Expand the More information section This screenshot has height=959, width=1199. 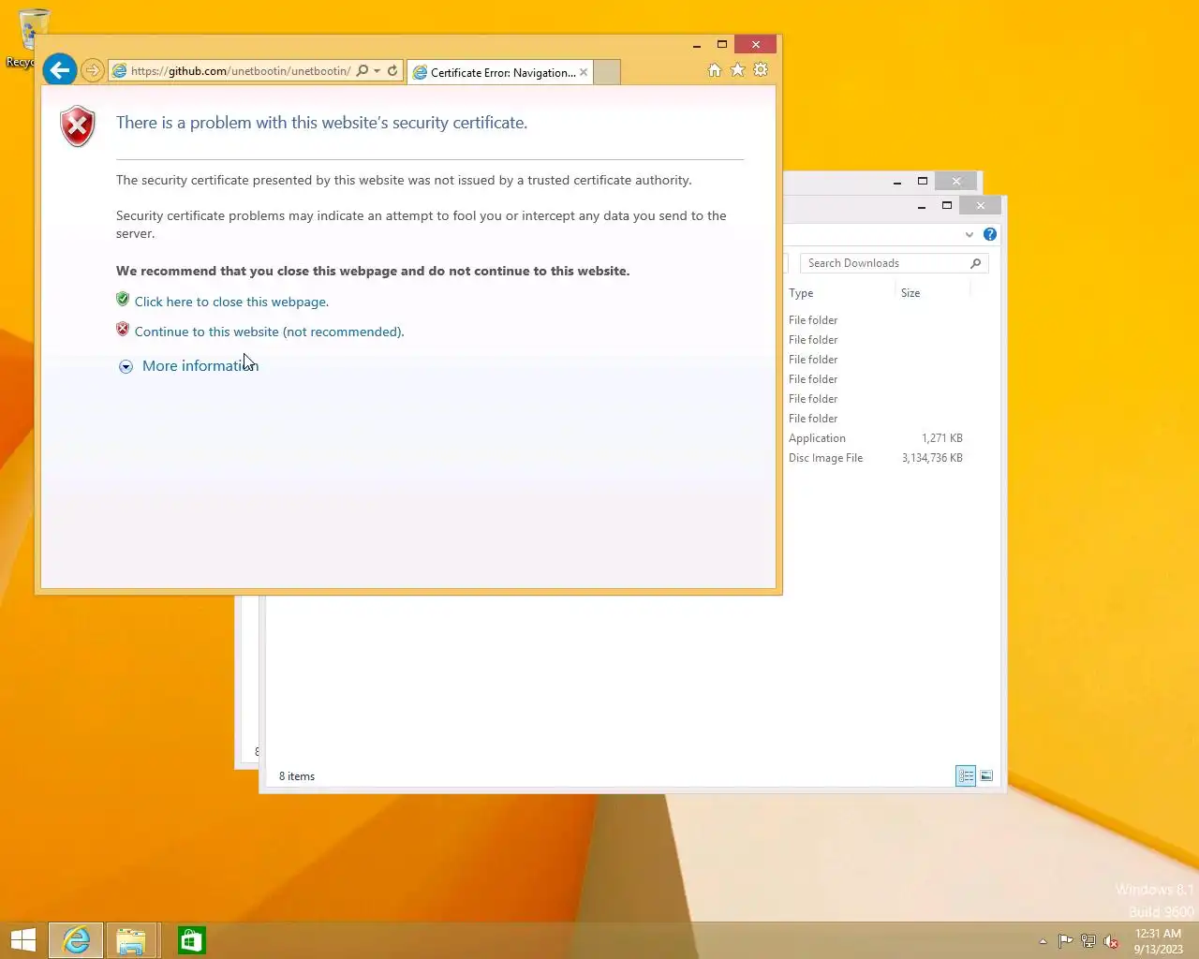click(x=200, y=366)
